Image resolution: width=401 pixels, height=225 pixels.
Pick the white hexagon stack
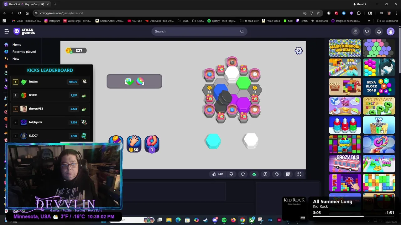251,141
